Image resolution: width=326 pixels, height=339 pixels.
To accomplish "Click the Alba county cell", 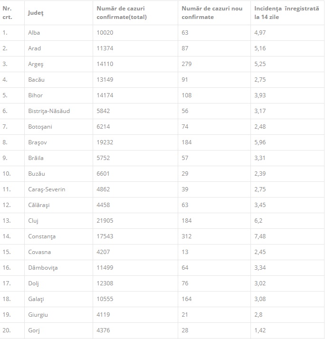I will [x=34, y=33].
